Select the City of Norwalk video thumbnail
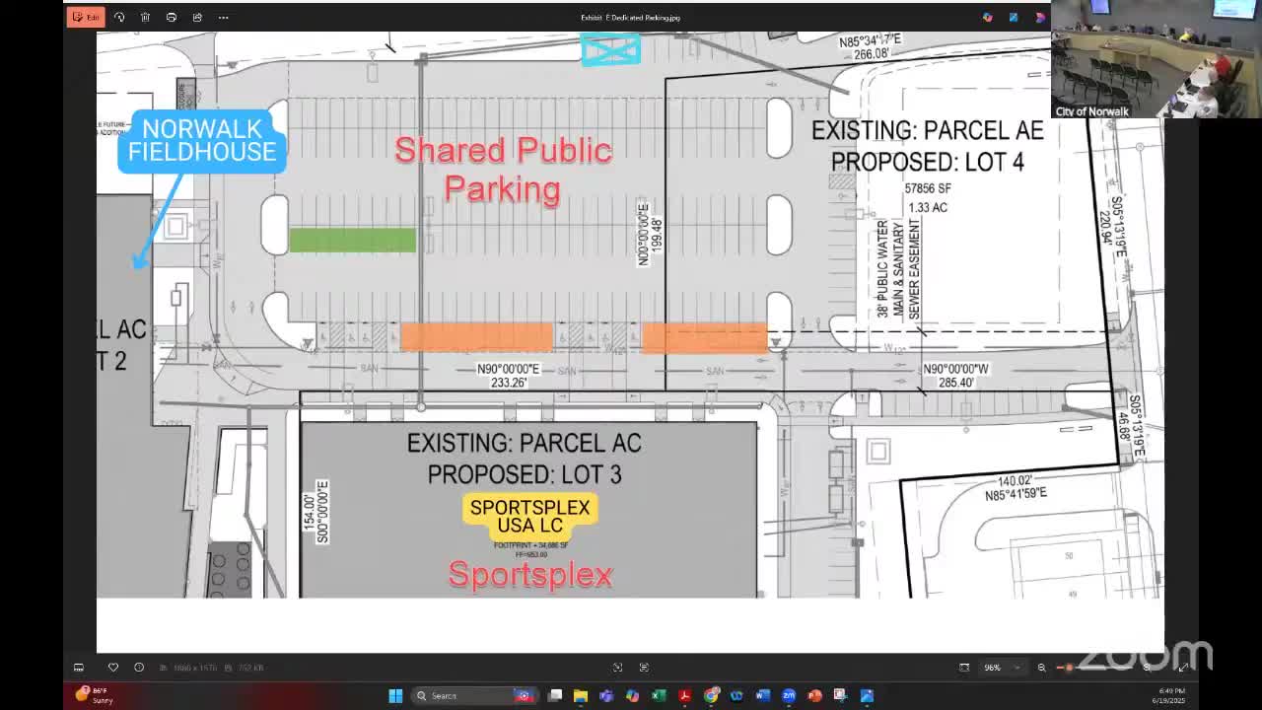Screen dimensions: 1262x710 point(1156,59)
